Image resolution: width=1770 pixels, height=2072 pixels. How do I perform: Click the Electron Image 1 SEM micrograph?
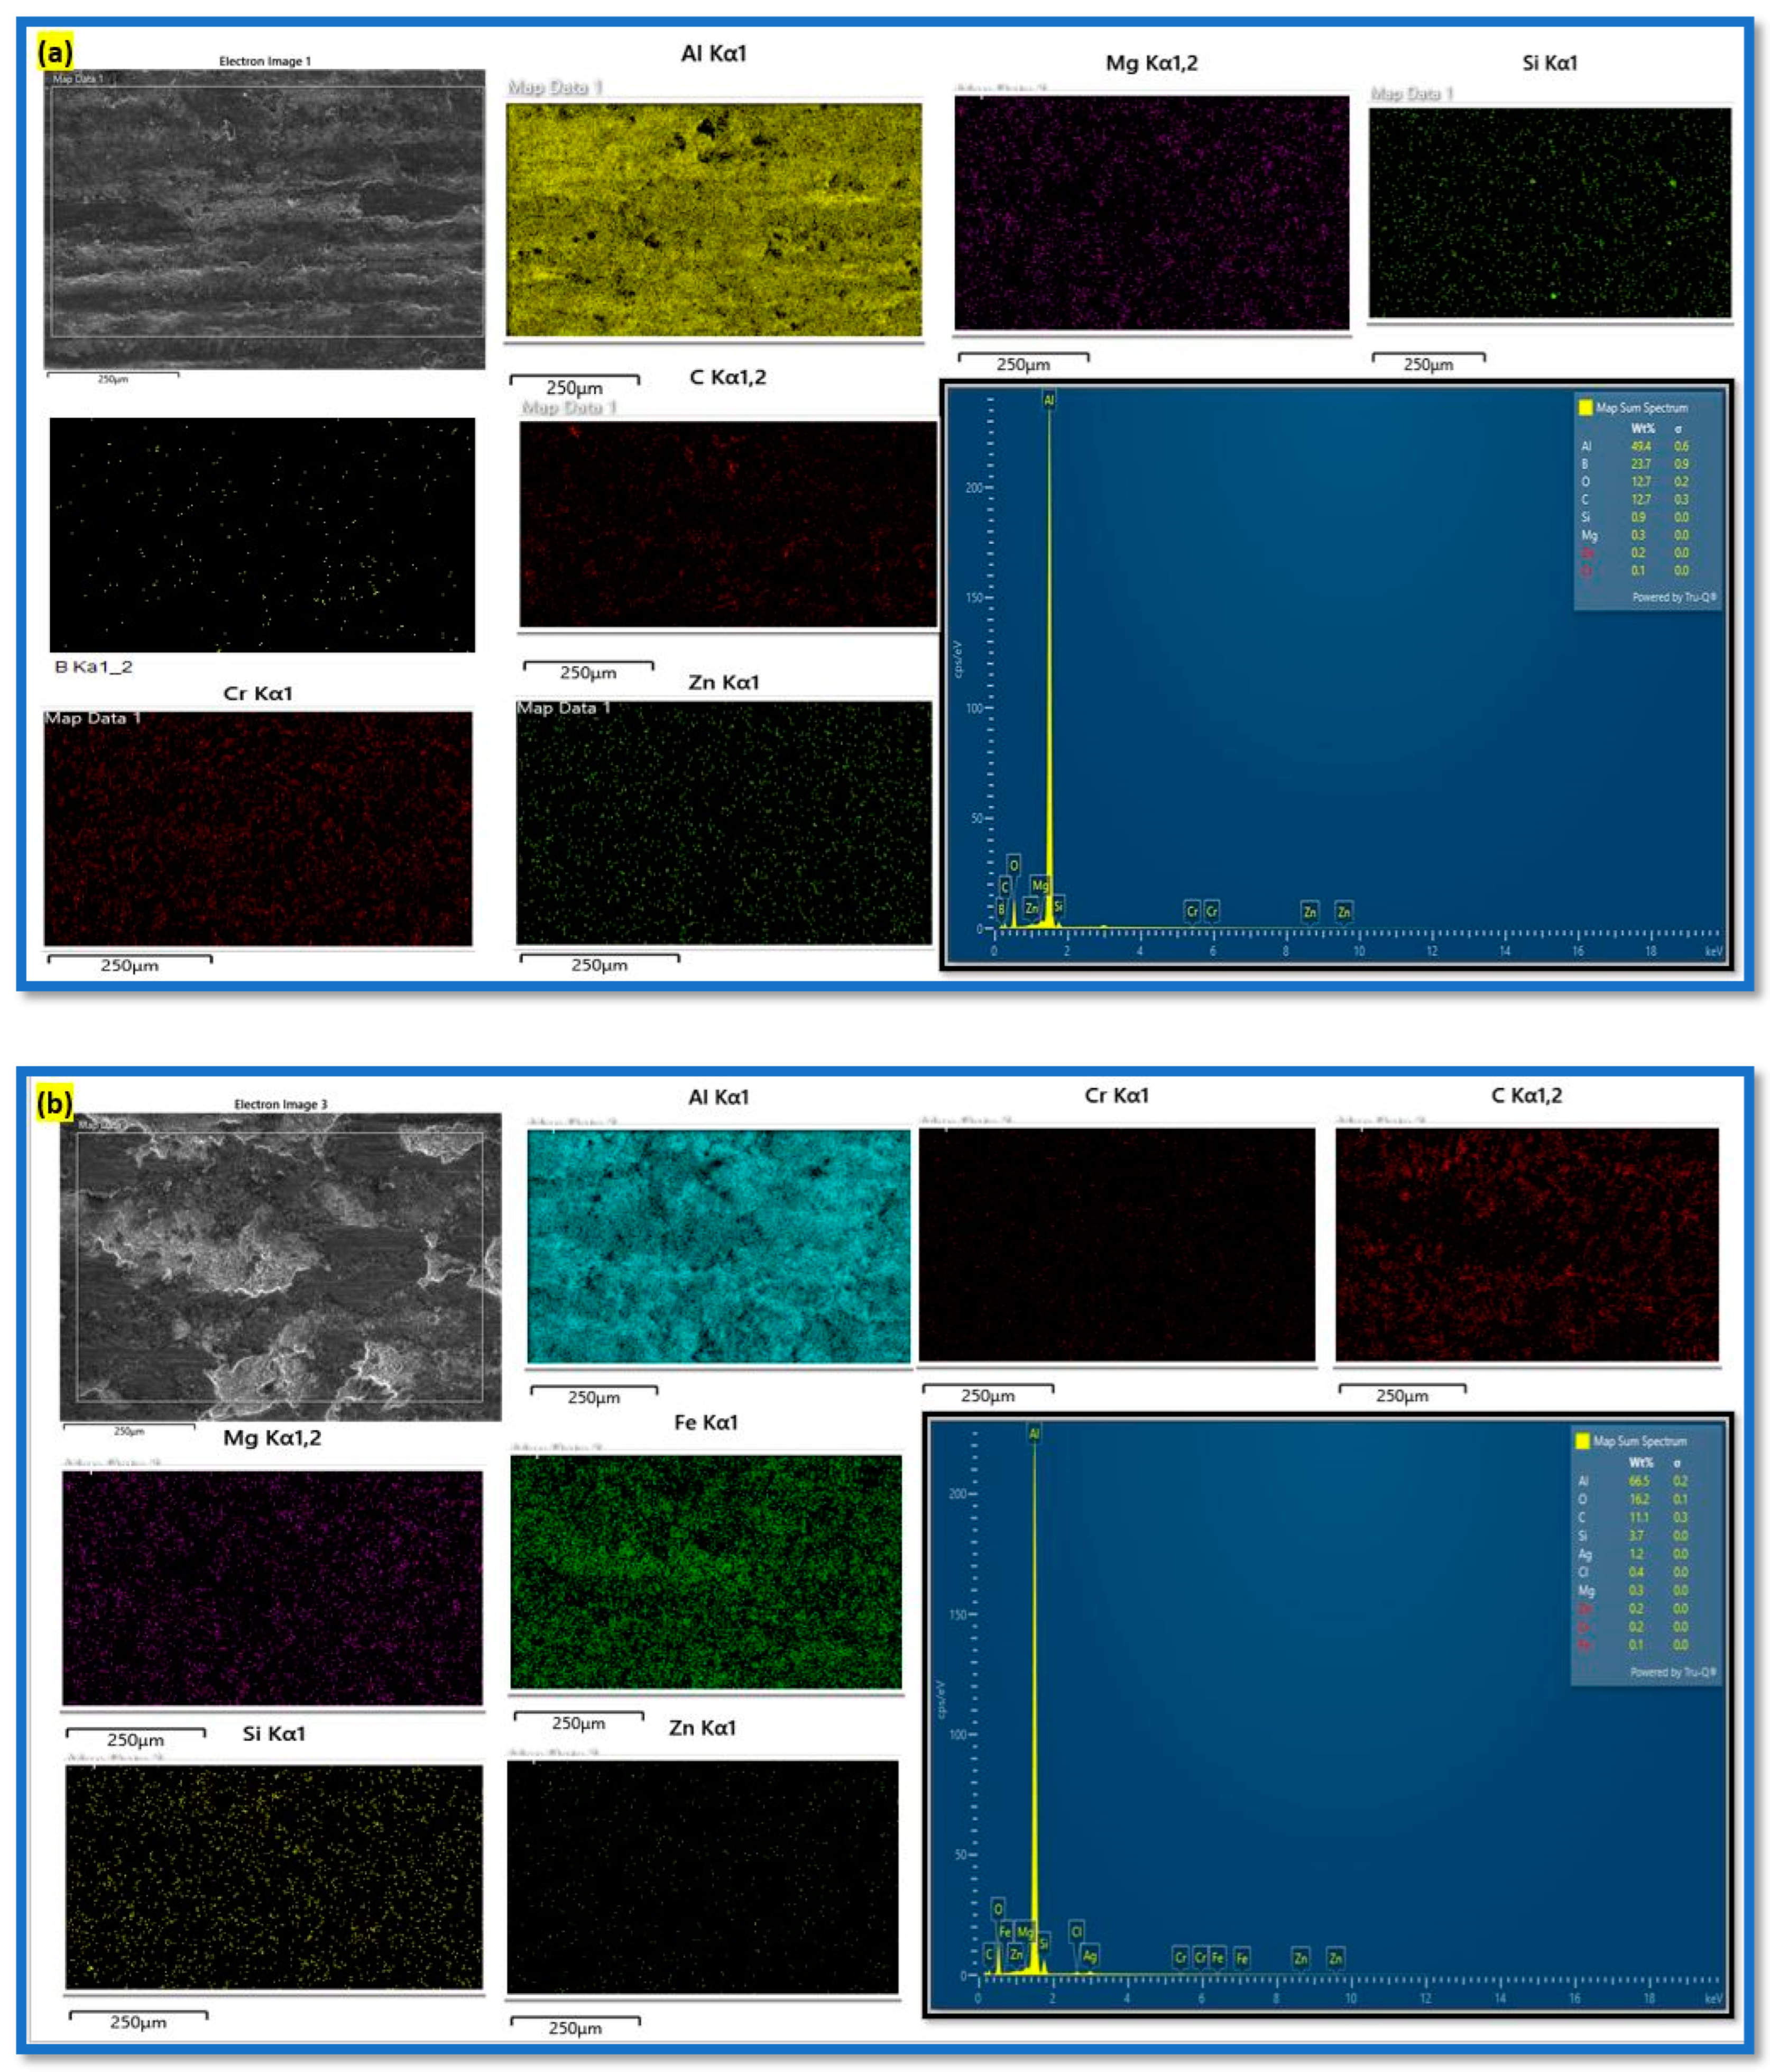click(264, 218)
